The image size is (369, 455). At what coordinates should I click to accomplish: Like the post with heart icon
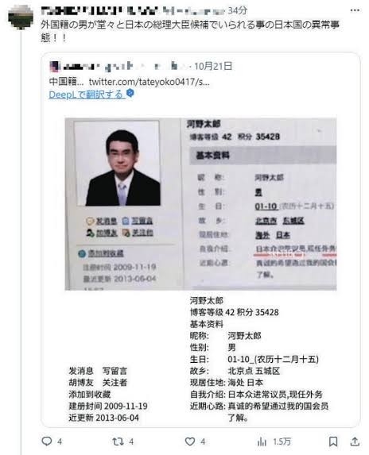point(190,442)
